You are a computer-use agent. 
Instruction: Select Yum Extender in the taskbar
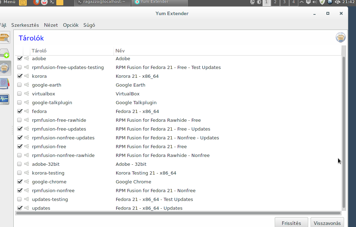click(160, 2)
